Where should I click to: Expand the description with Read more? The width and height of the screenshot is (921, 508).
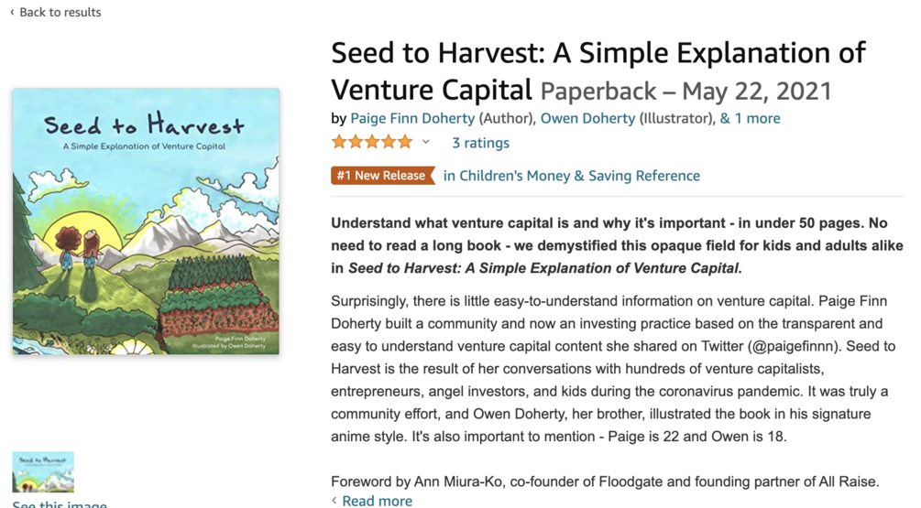tap(377, 501)
